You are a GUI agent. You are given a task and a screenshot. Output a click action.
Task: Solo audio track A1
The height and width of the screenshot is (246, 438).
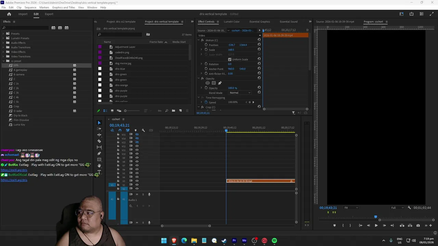143,194
